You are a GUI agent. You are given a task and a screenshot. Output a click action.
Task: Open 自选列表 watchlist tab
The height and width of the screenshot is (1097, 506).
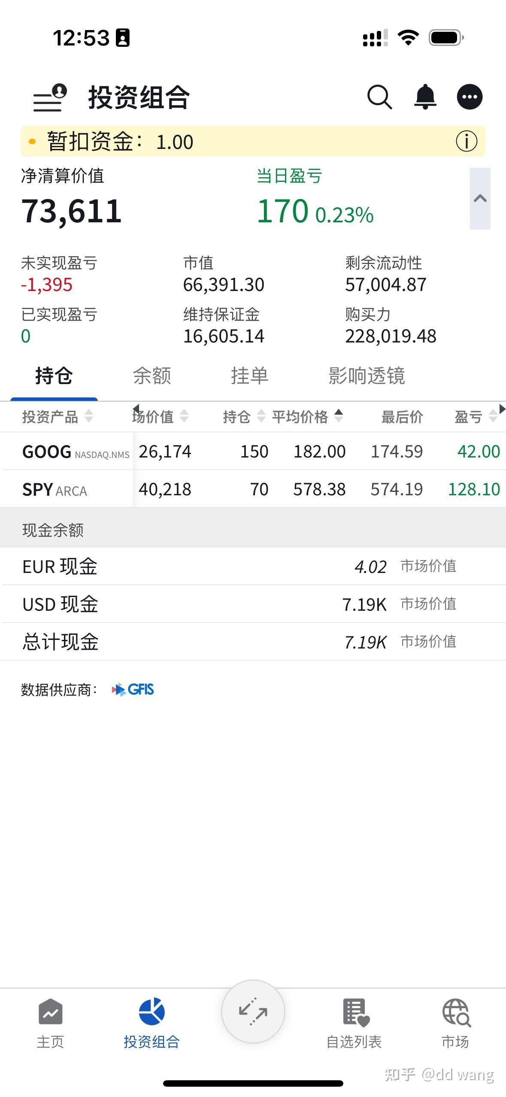[354, 1023]
